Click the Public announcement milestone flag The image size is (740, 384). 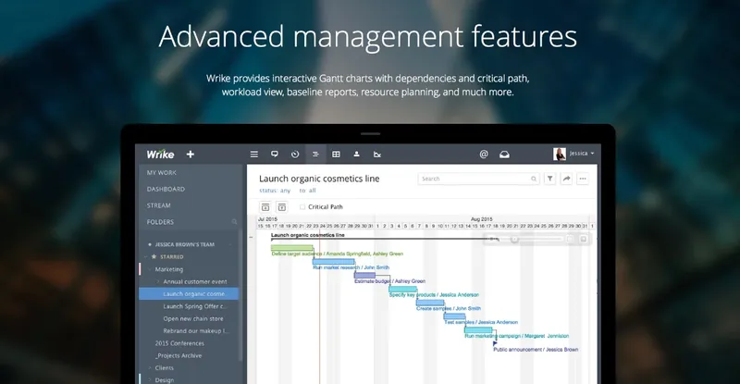495,343
